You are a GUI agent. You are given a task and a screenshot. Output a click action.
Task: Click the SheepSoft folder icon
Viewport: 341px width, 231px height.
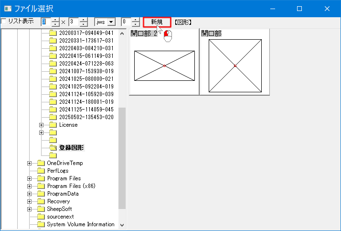41,209
